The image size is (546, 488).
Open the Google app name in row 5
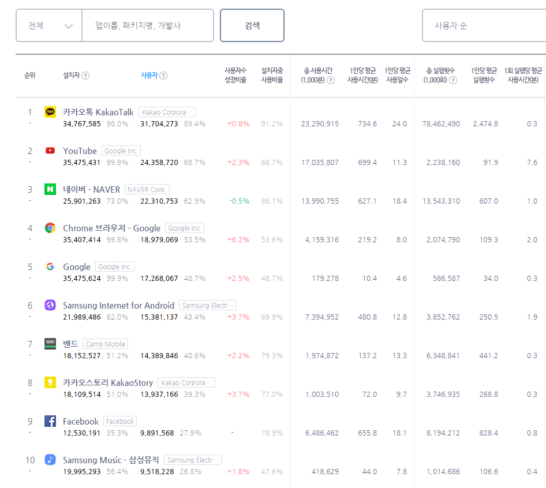(x=77, y=267)
